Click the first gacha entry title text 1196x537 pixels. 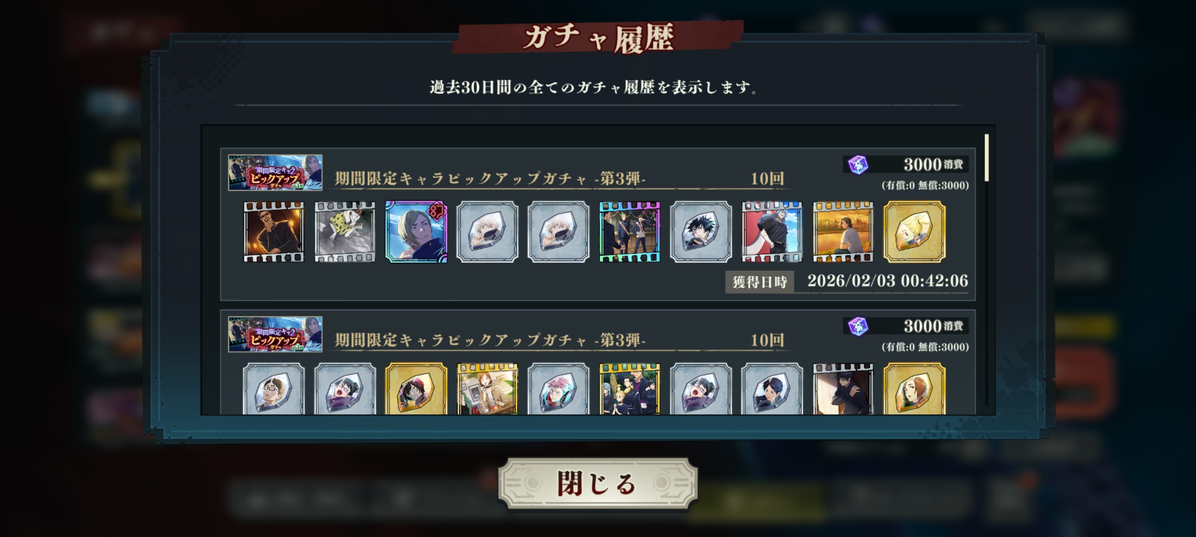click(490, 179)
